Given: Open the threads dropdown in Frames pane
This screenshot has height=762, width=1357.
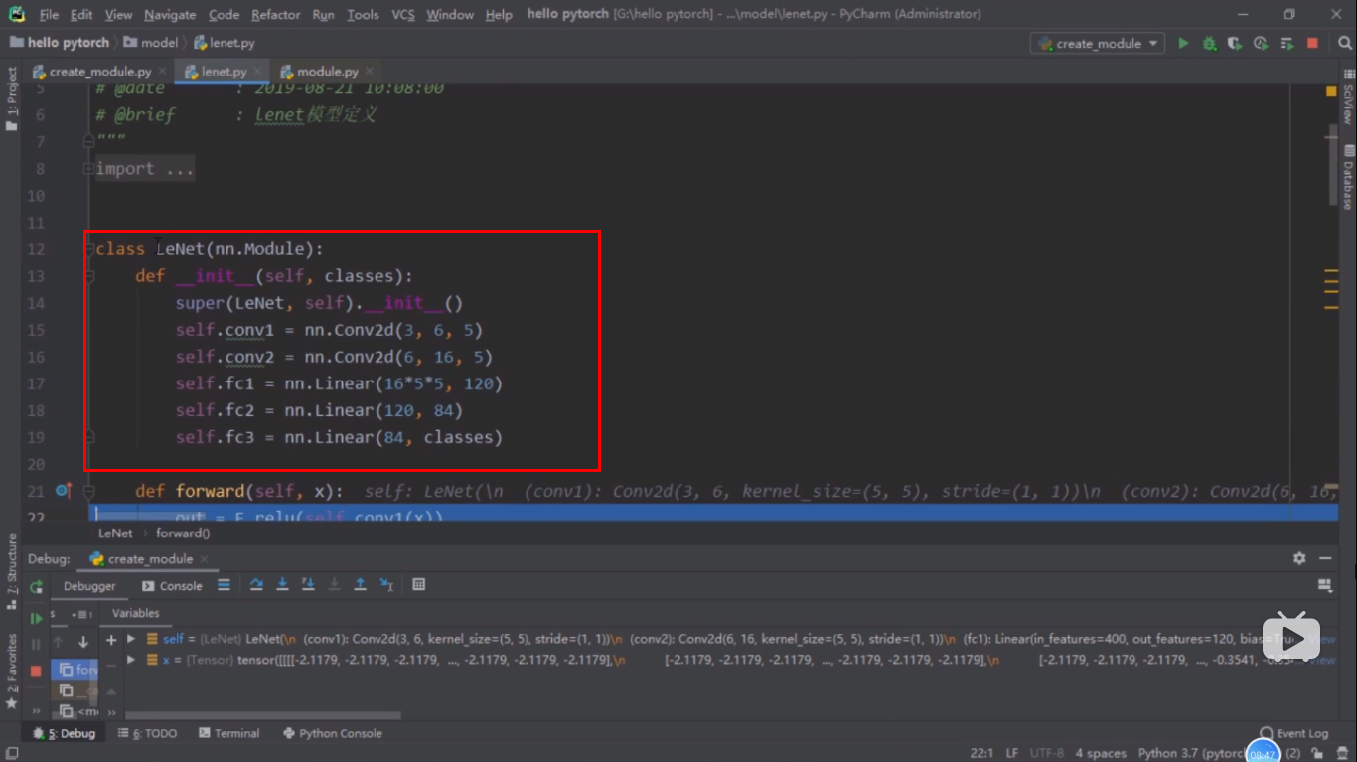Looking at the screenshot, I should pos(79,614).
